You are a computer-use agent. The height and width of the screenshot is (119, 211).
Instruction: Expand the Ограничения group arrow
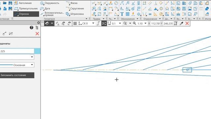pos(160,19)
